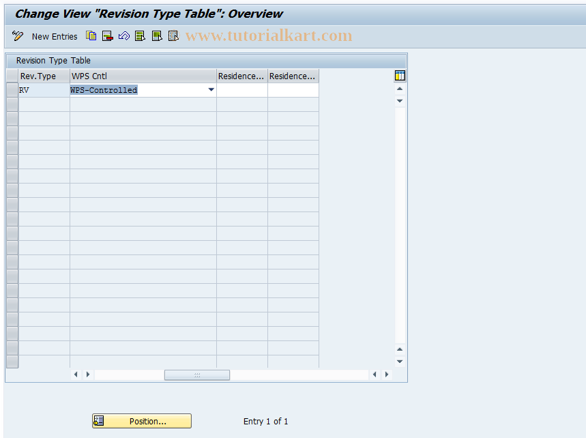Click Entry 1 of 1 text

(x=266, y=421)
